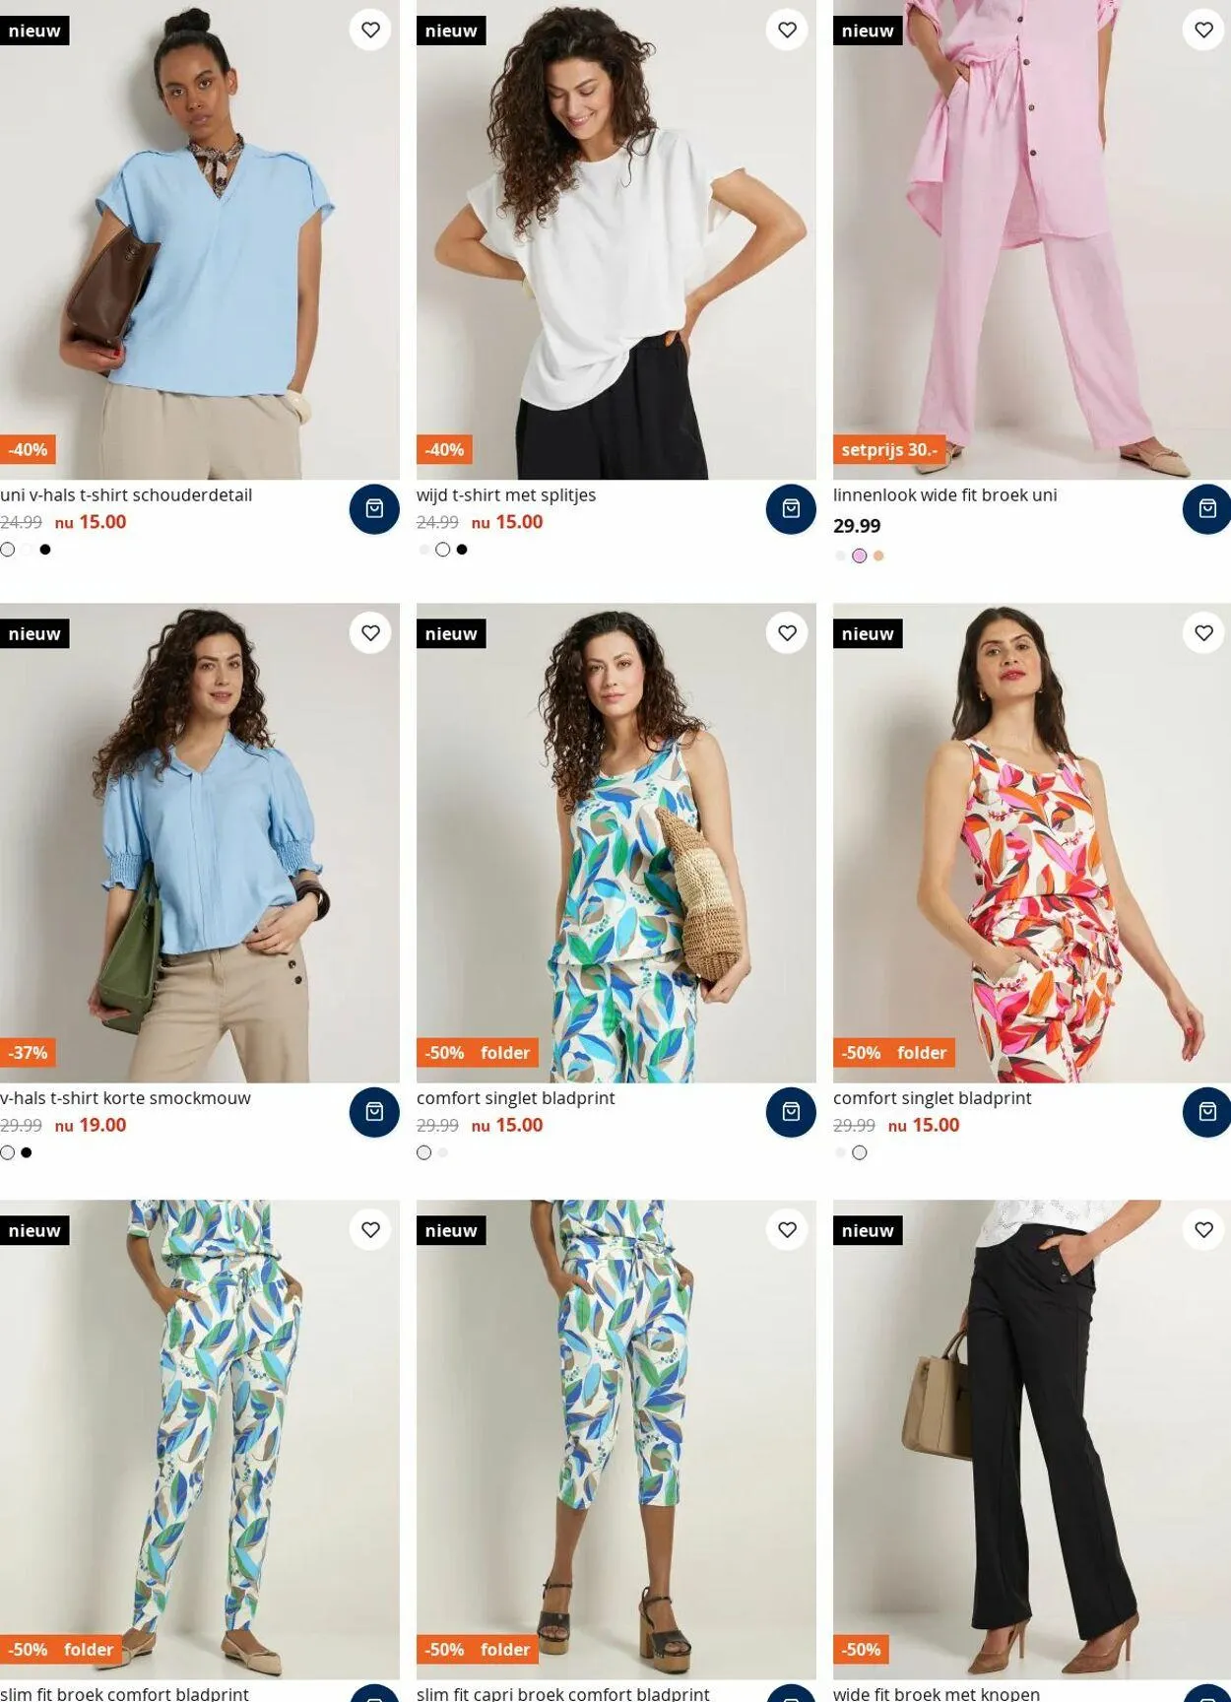Add wijd t-shirt met splitjes to wishlist
Viewport: 1231px width, 1702px height.
point(787,30)
